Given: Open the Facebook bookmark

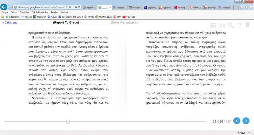Looking at the screenshot, I should [65, 17].
